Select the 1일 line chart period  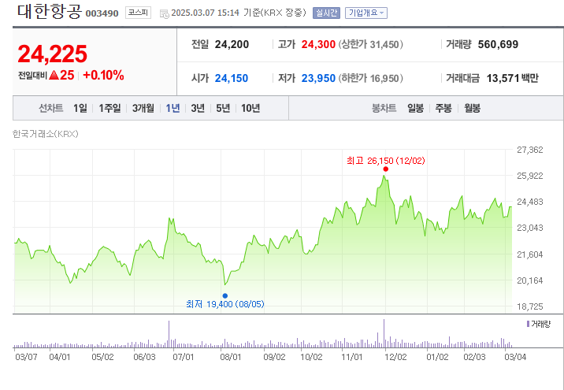80,108
